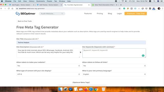Image resolution: width=164 pixels, height=92 pixels.
Task: Open a new browser tab
Action: point(121,5)
